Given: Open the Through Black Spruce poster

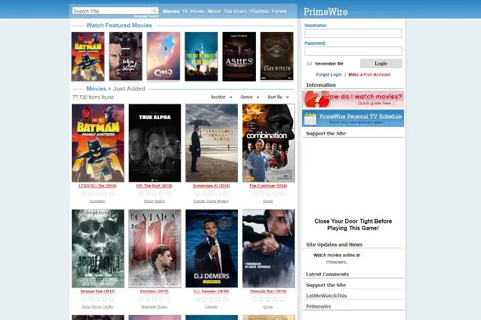Looking at the screenshot, I should (x=269, y=249).
